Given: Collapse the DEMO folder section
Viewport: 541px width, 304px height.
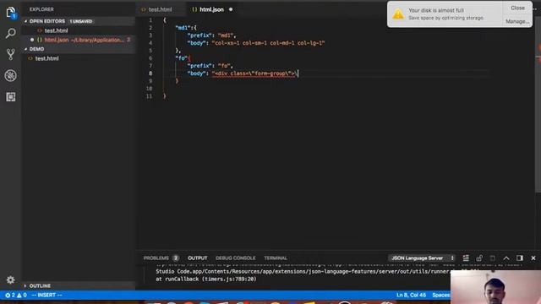Looking at the screenshot, I should (x=36, y=49).
